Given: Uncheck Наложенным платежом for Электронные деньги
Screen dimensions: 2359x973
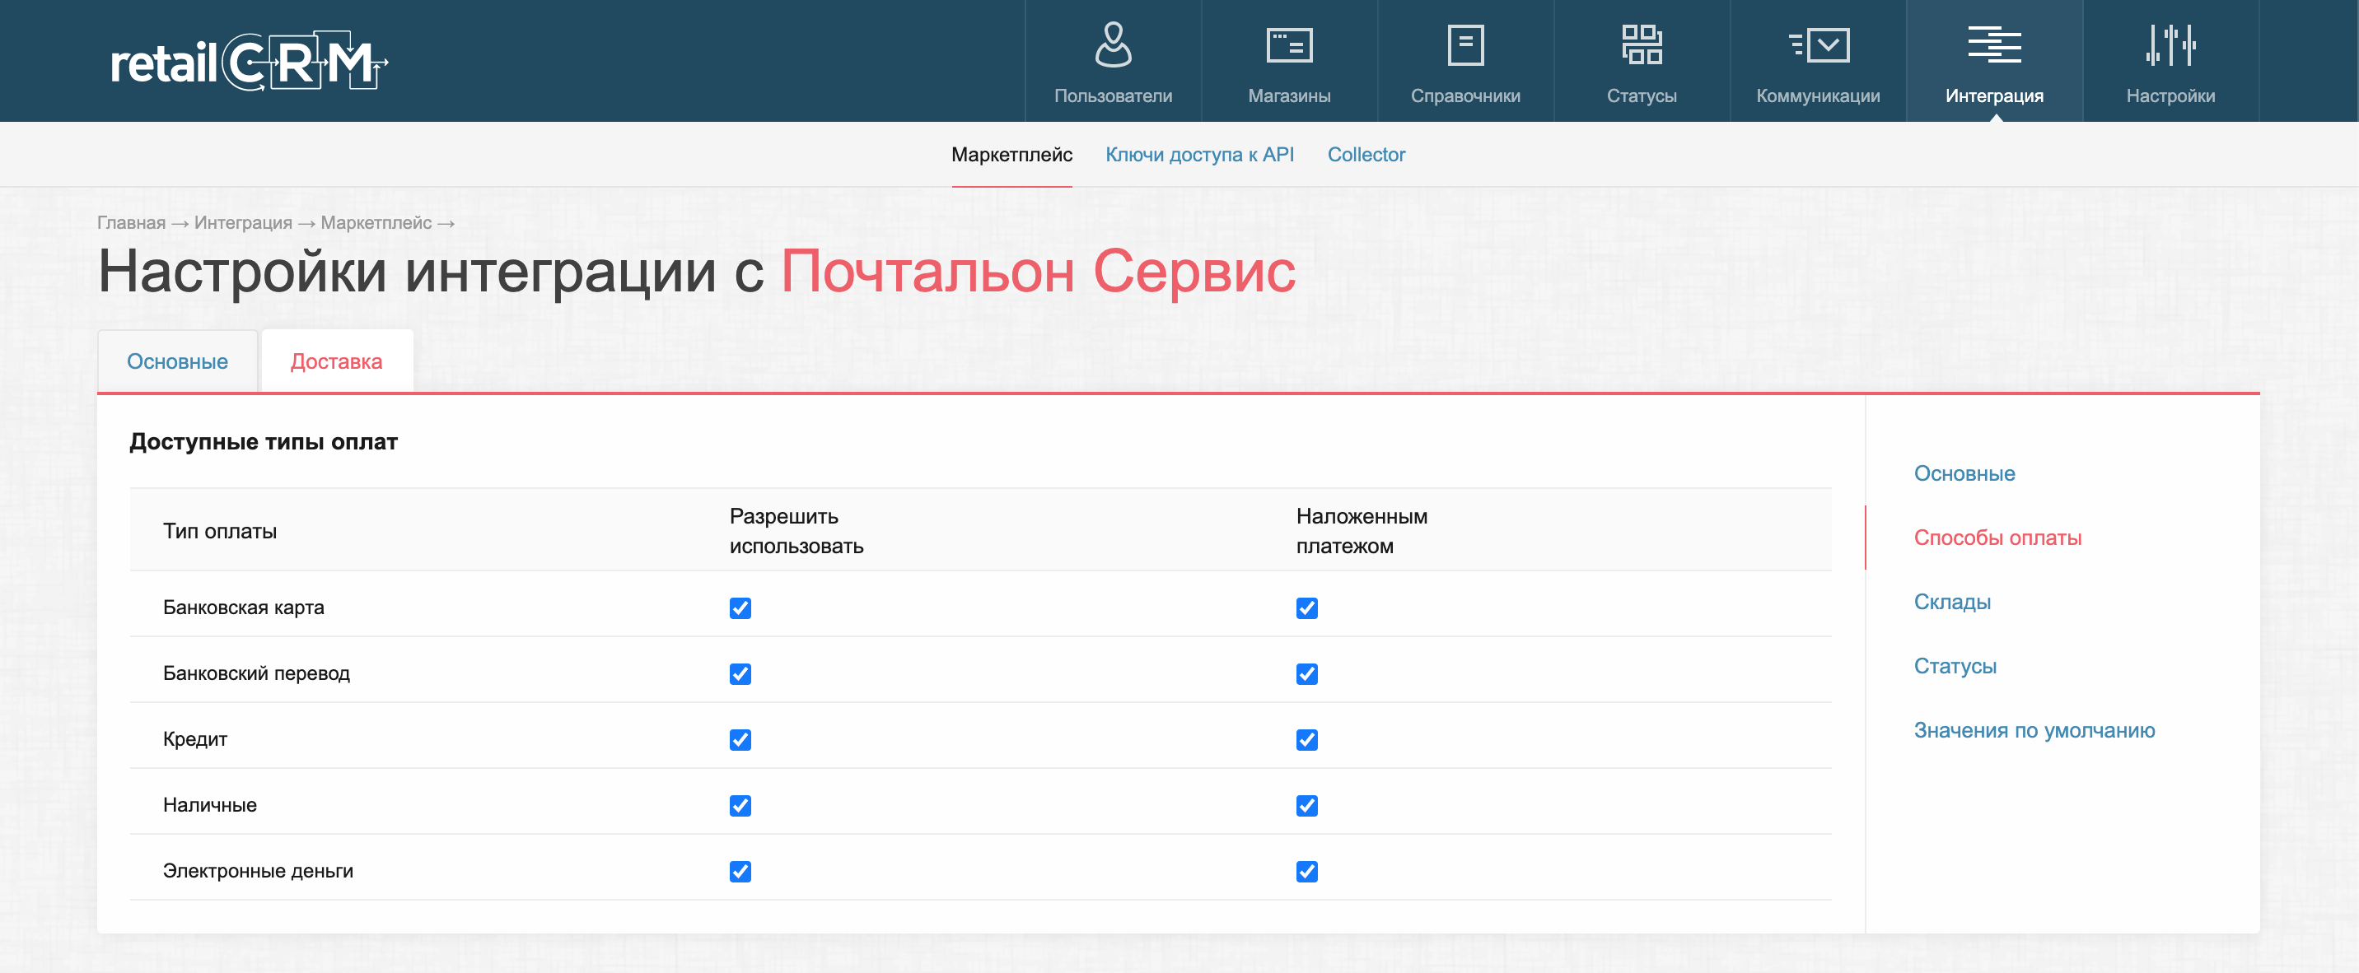Looking at the screenshot, I should [1307, 872].
